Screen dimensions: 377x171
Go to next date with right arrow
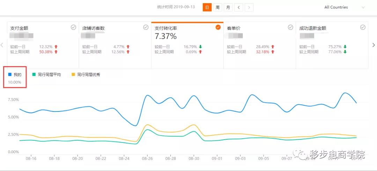click(x=249, y=7)
